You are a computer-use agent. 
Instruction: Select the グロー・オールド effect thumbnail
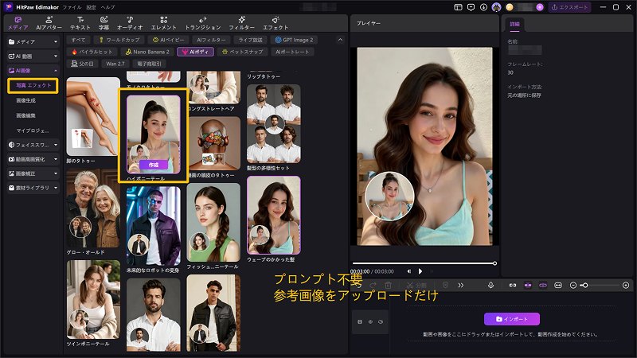tap(93, 208)
